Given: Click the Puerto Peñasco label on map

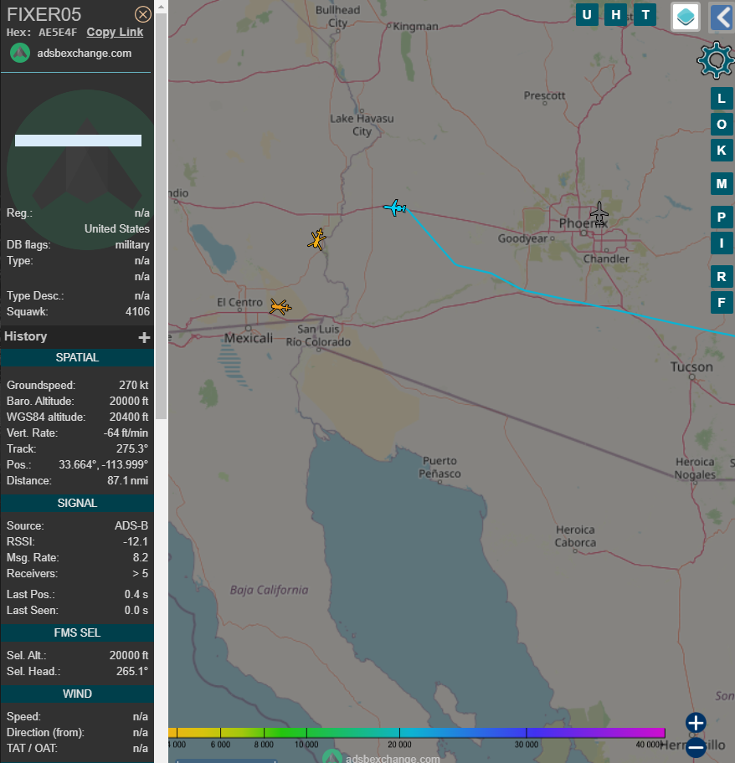Looking at the screenshot, I should click(x=439, y=467).
